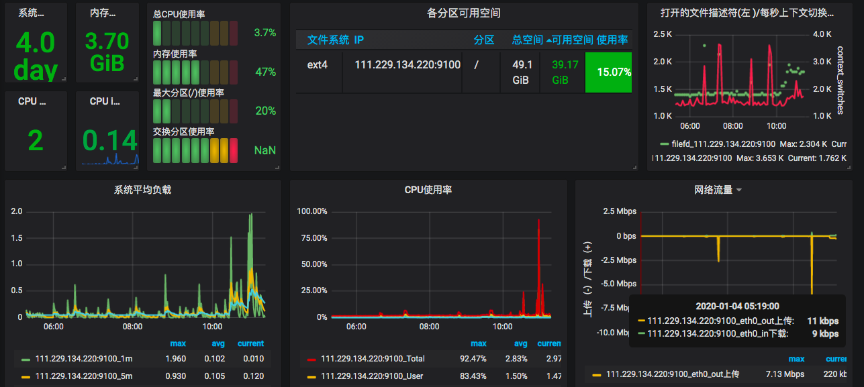864x387 pixels.
Task: Click the green color icon of the 9100_1m series
Action: 26,360
